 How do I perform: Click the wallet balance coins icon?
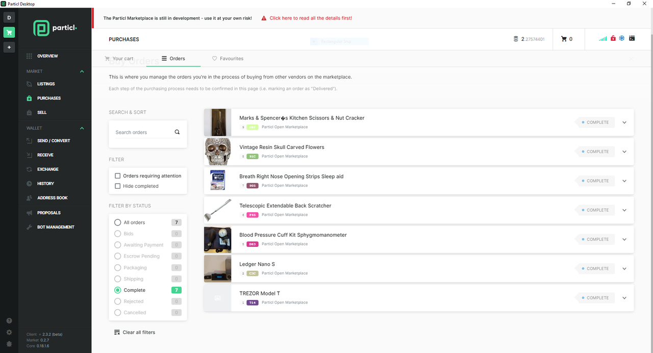516,39
